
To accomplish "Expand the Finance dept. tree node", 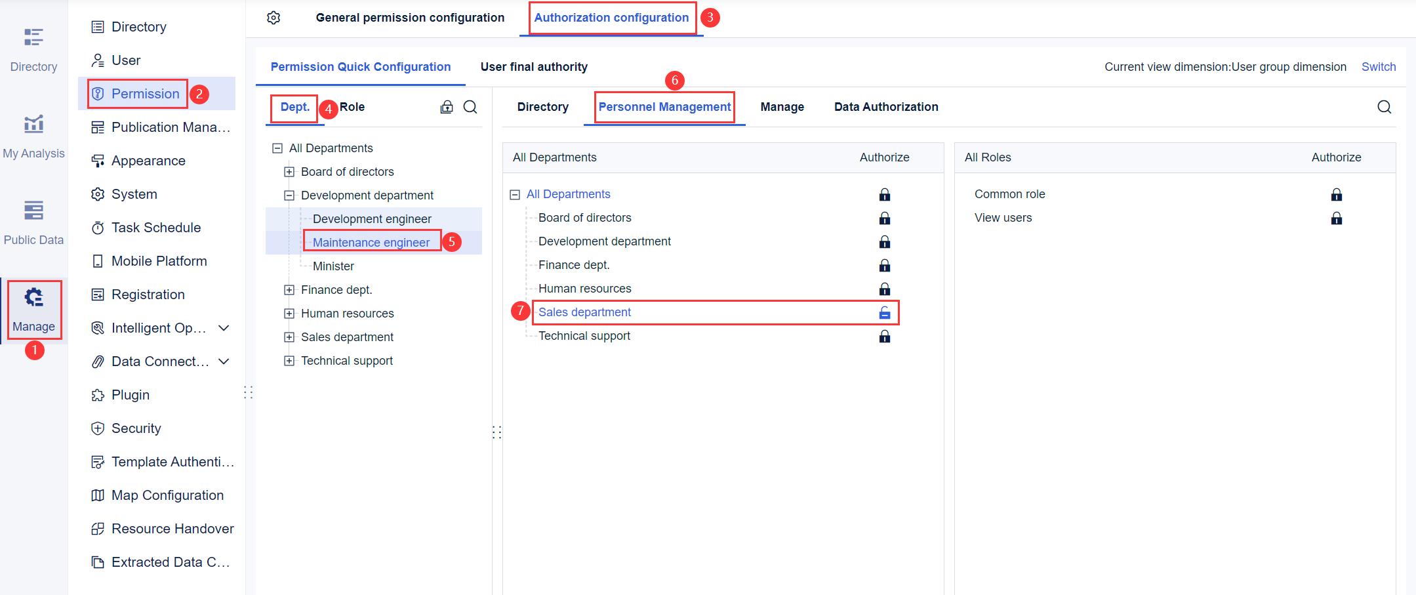I will point(289,289).
